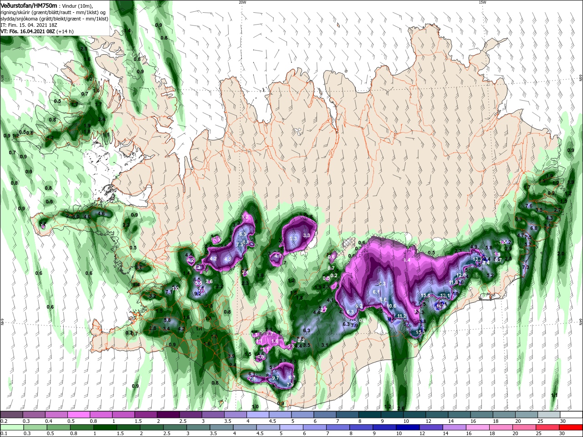Screen dimensions: 583x437
Task: Click the 3.9 value on the map
Action: (x=231, y=356)
